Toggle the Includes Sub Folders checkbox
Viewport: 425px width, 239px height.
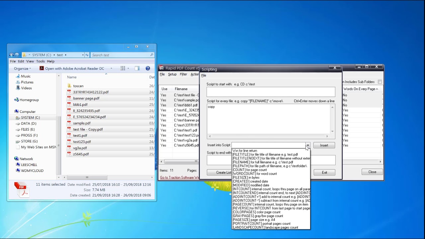pos(380,82)
